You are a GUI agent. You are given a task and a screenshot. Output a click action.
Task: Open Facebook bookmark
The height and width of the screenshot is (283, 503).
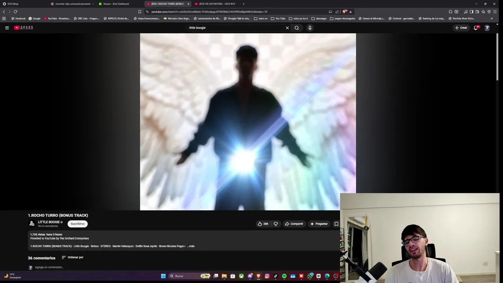pyautogui.click(x=18, y=18)
